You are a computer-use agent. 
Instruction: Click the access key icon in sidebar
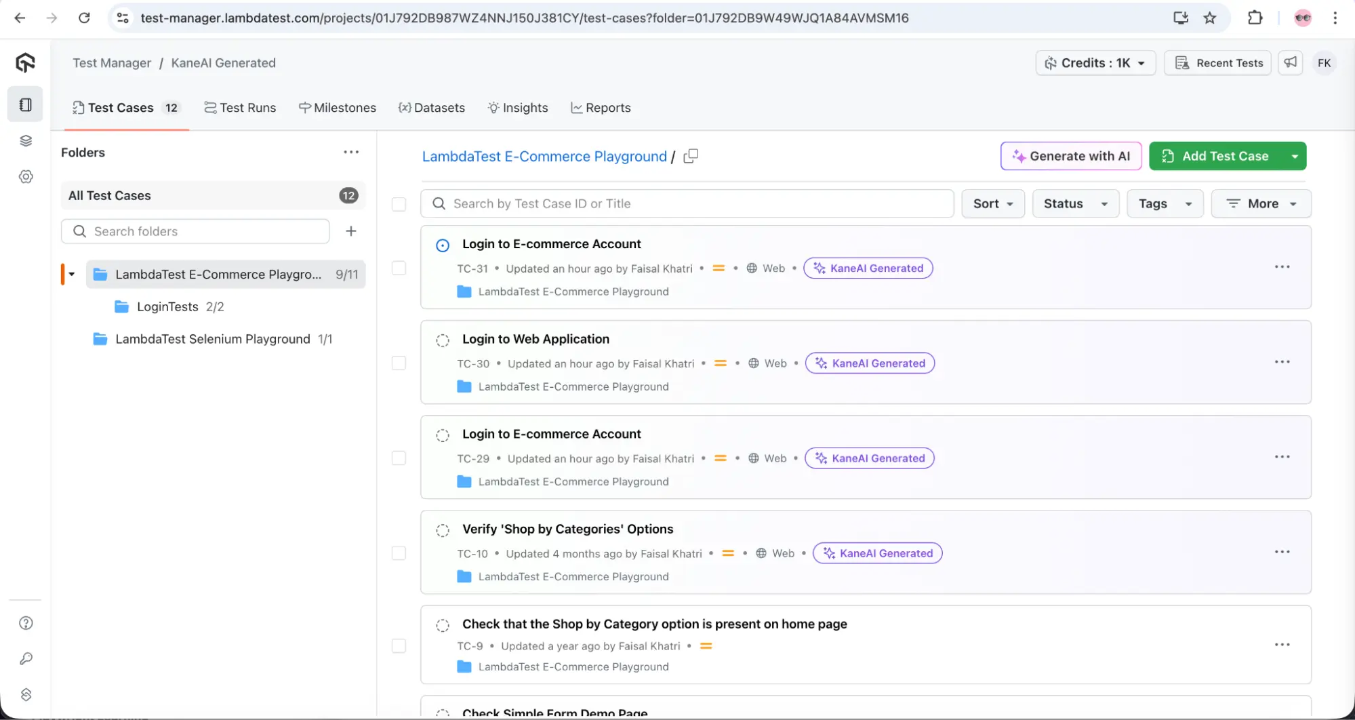coord(26,659)
